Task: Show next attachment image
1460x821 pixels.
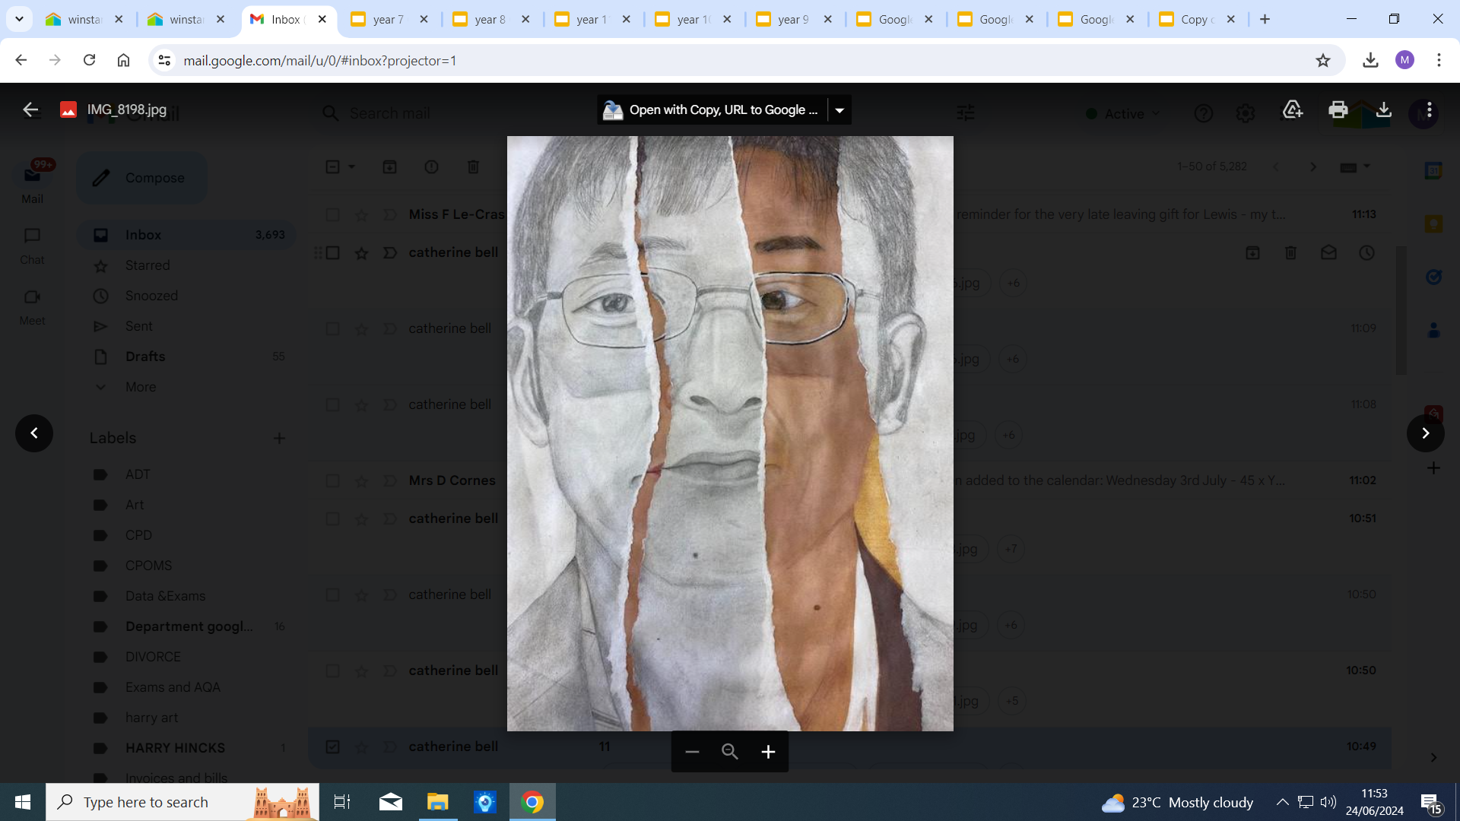Action: click(x=1426, y=433)
